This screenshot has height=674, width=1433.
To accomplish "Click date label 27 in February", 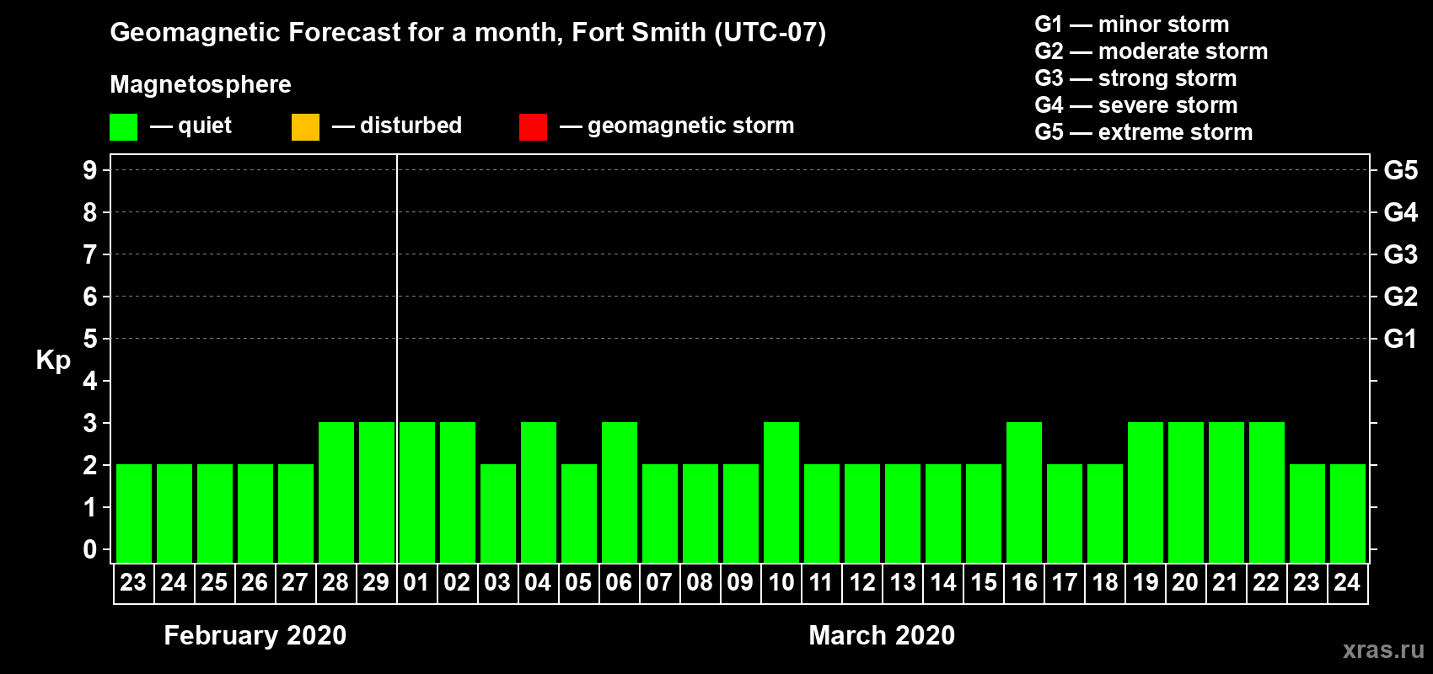I will point(295,582).
